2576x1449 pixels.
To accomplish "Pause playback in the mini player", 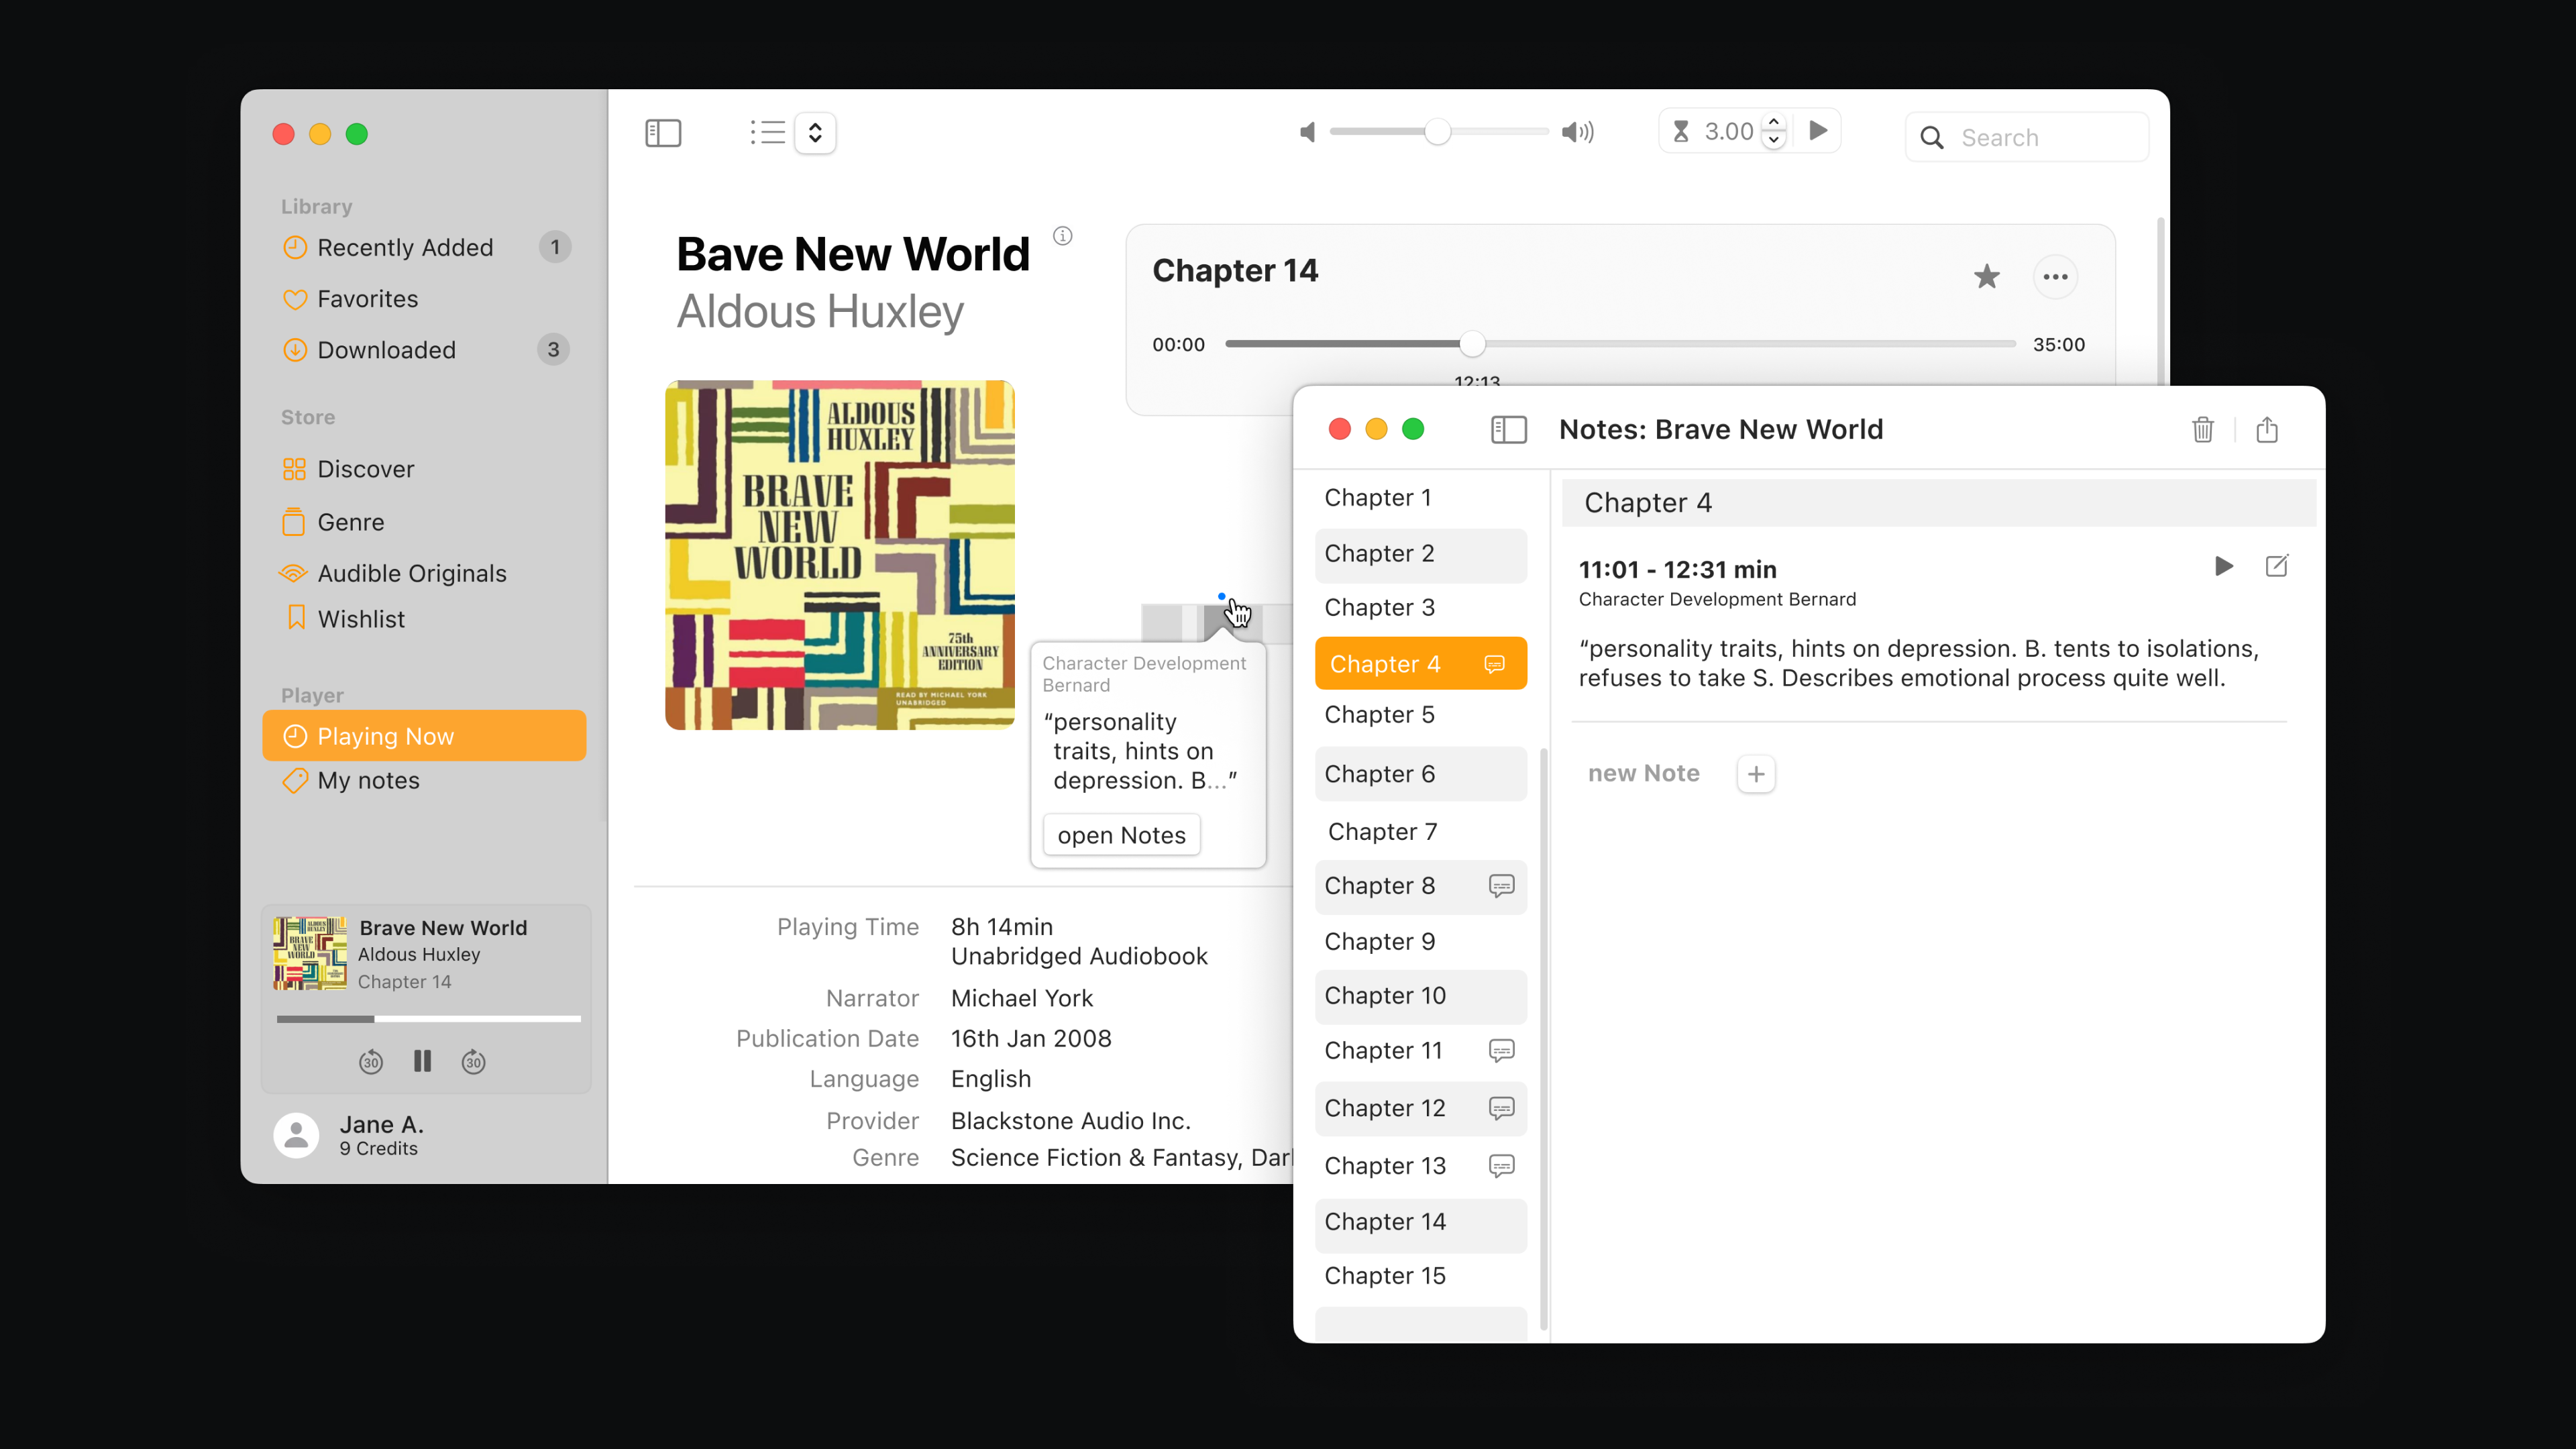I will [422, 1062].
